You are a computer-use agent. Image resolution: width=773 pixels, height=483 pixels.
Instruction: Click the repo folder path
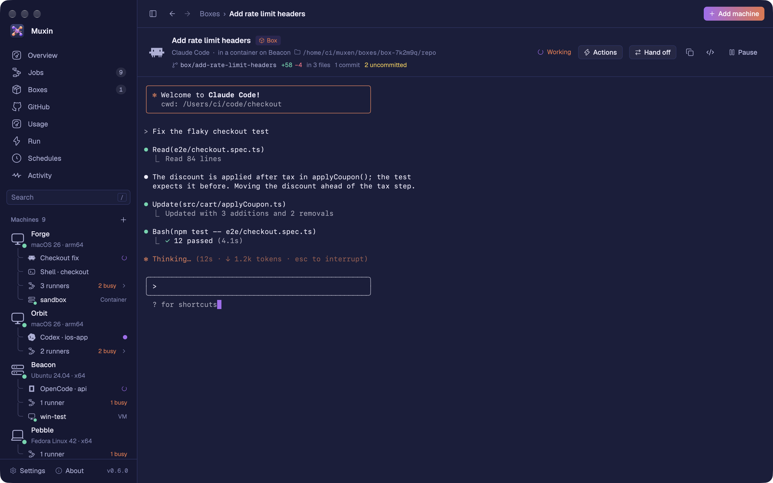(369, 52)
